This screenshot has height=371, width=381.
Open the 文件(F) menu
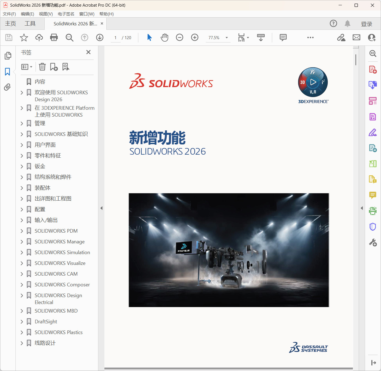9,14
